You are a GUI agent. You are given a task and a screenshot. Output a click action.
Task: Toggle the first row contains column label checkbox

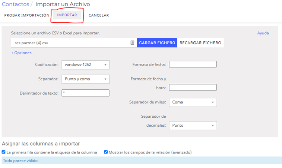4,152
